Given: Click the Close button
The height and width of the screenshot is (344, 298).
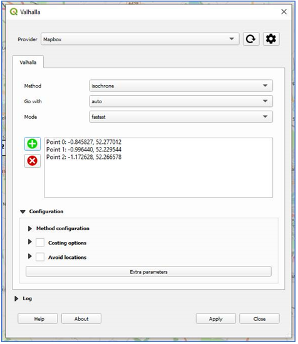Looking at the screenshot, I should coord(259,318).
